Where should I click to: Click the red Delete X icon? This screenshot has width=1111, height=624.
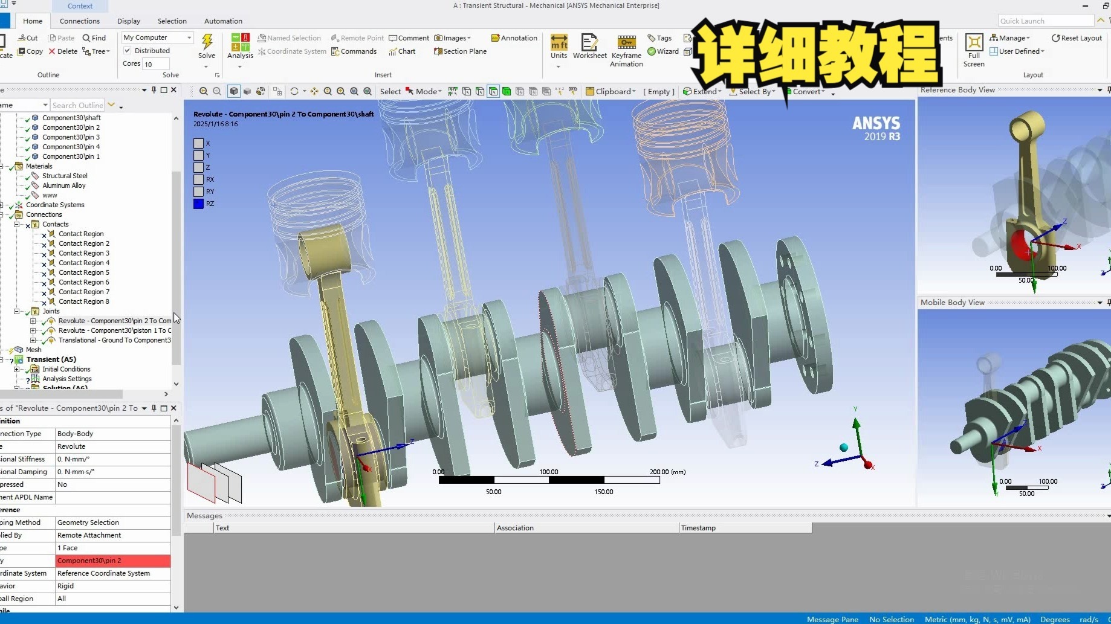coord(52,51)
